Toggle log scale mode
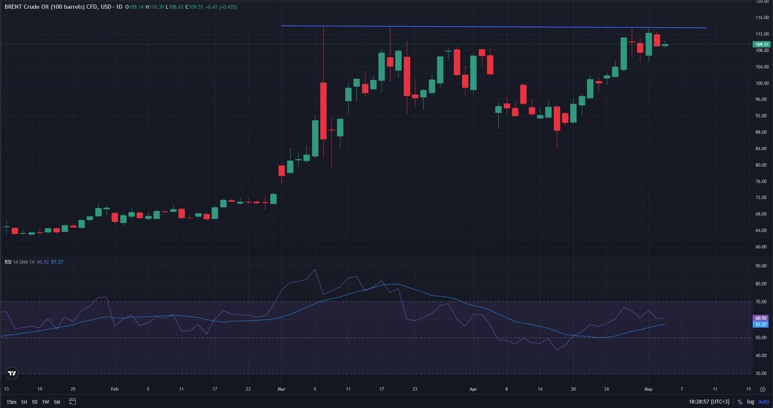This screenshot has height=408, width=773. (x=751, y=402)
